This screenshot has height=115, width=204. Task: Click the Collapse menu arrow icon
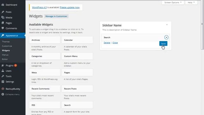tap(3, 94)
